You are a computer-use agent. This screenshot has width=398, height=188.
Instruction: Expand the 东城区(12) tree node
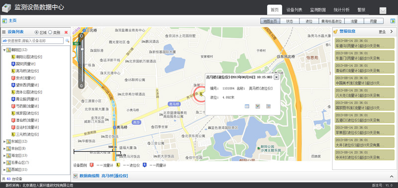click(x=4, y=141)
